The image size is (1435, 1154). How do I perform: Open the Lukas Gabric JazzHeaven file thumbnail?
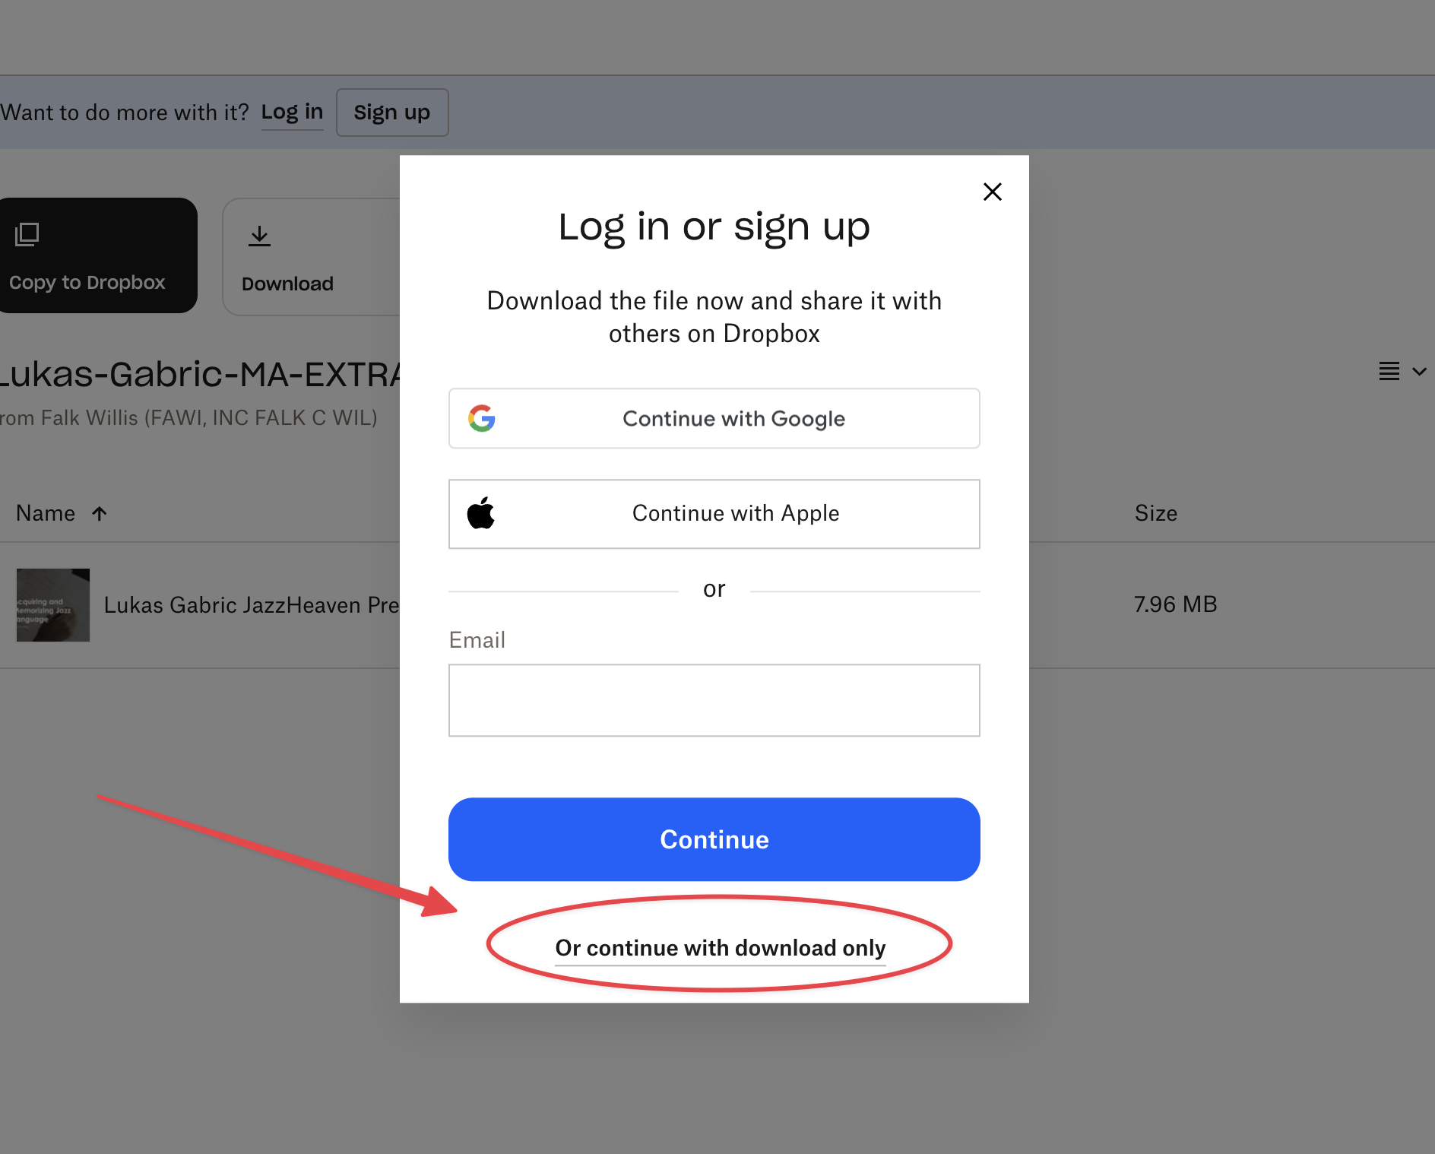(53, 605)
